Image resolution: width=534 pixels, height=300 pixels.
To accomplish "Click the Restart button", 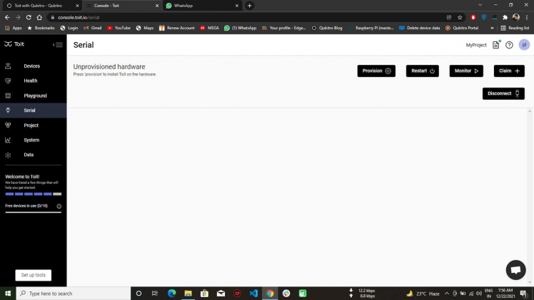I will (423, 71).
